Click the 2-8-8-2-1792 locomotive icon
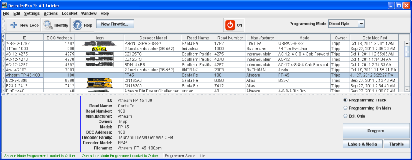Viewport: 412px width, 160px height. pyautogui.click(x=99, y=43)
